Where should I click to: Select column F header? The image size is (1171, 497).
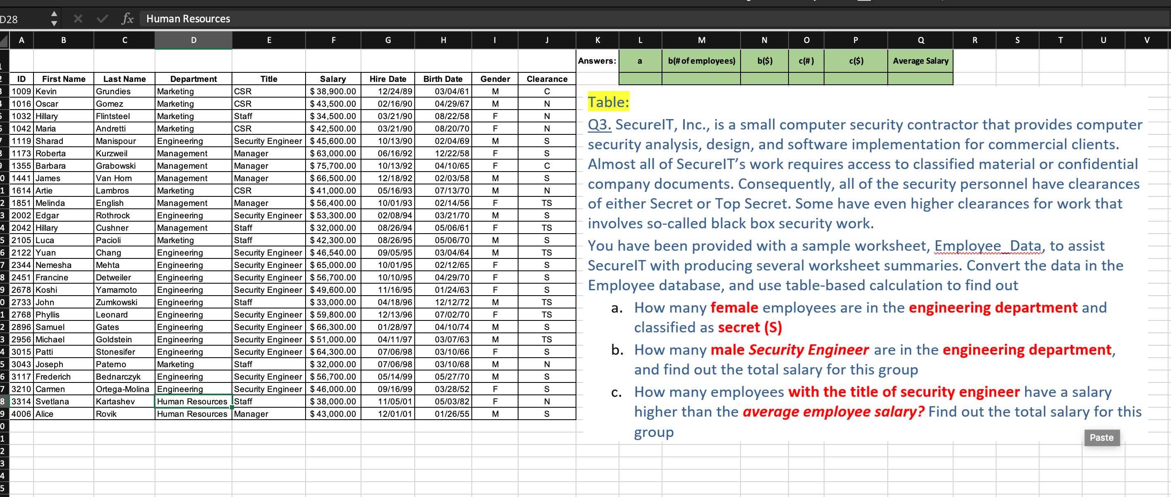pyautogui.click(x=333, y=41)
